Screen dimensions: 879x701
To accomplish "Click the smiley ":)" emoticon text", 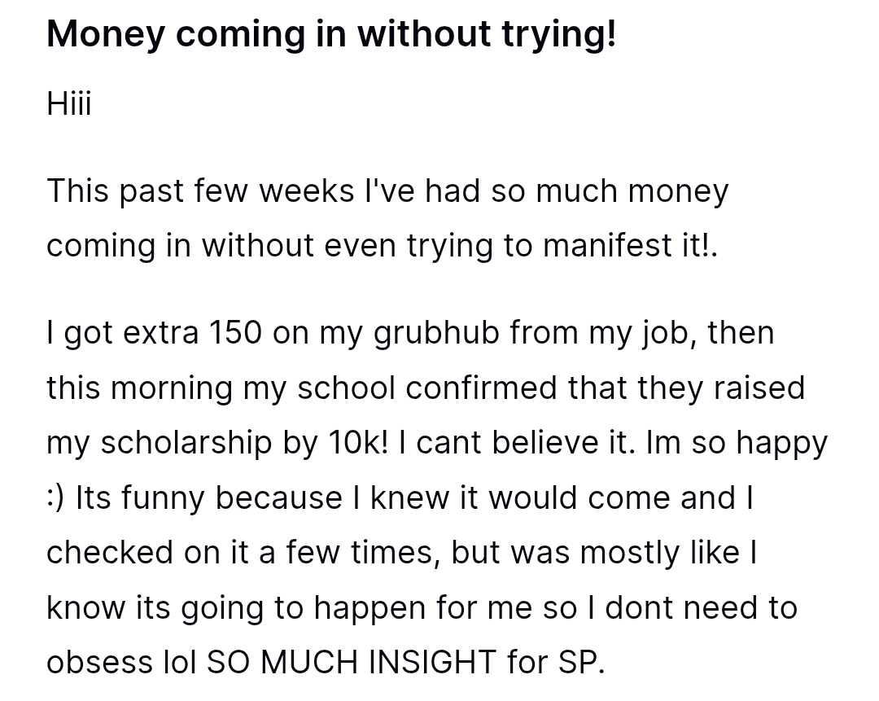I will click(x=56, y=497).
